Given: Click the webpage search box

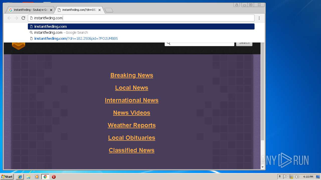Looking at the screenshot, I should pyautogui.click(x=199, y=44).
